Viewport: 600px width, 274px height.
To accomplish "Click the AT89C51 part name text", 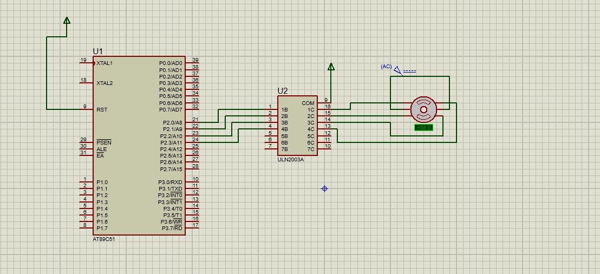I will click(x=104, y=239).
